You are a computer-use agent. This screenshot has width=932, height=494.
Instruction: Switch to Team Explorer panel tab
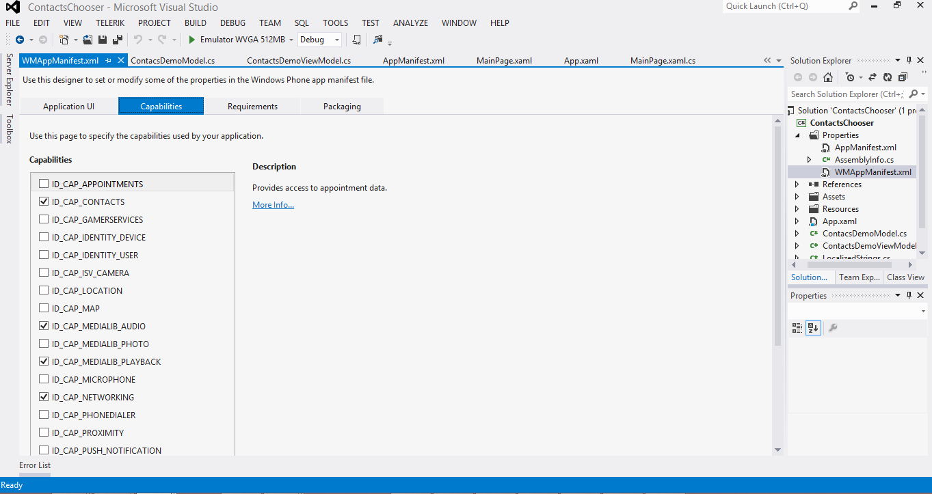[x=859, y=277]
